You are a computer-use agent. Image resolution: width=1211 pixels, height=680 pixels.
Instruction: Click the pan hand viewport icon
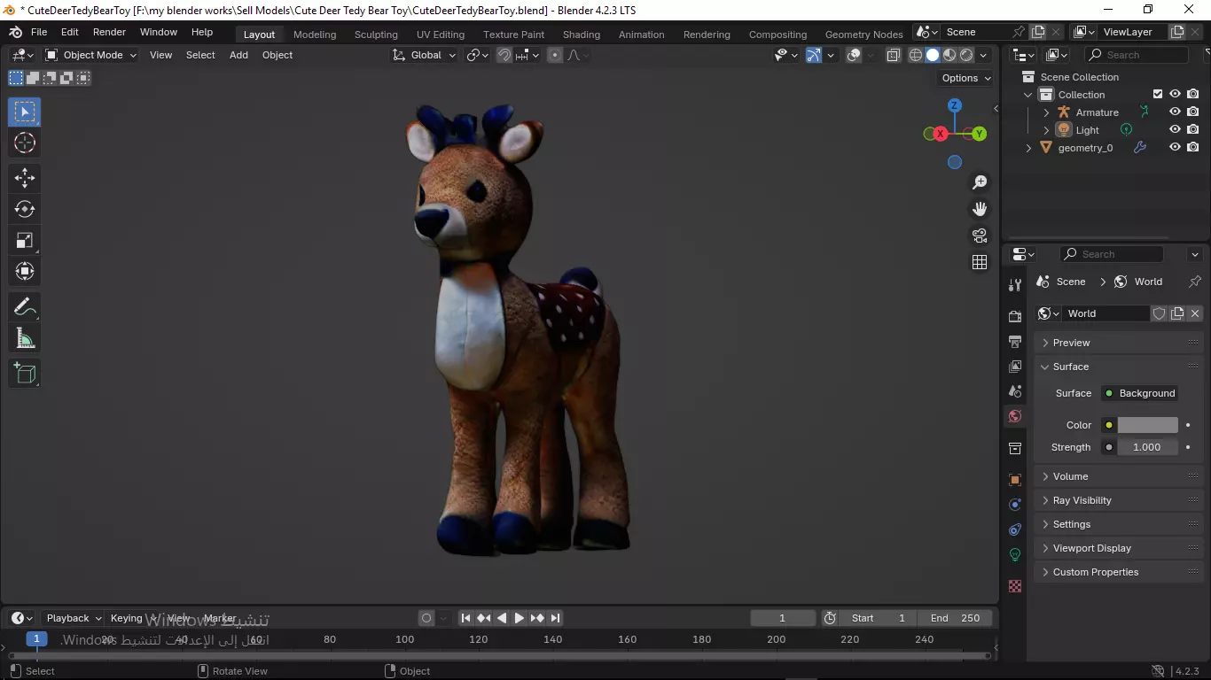tap(980, 209)
